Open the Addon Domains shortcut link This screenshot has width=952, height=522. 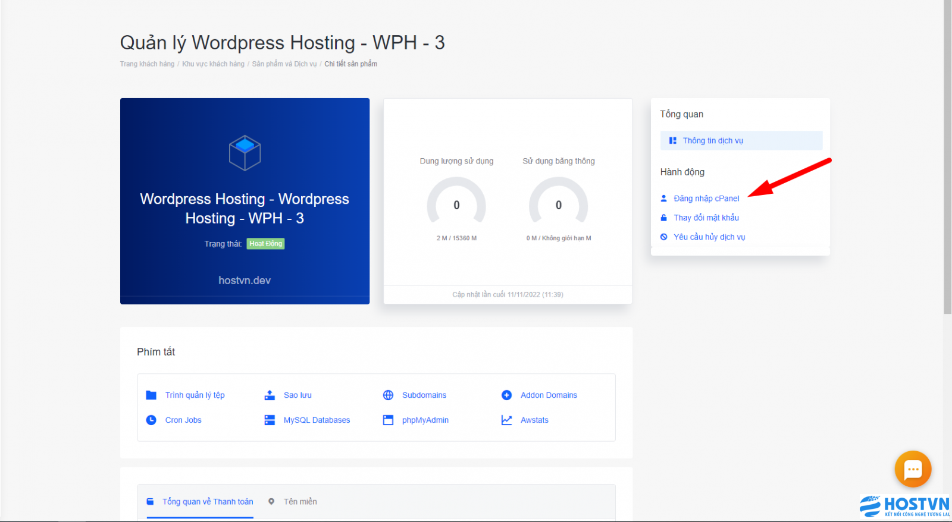click(x=549, y=395)
